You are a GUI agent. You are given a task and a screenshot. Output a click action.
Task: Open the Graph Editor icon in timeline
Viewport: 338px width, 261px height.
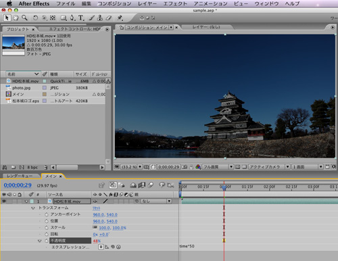tap(170, 185)
